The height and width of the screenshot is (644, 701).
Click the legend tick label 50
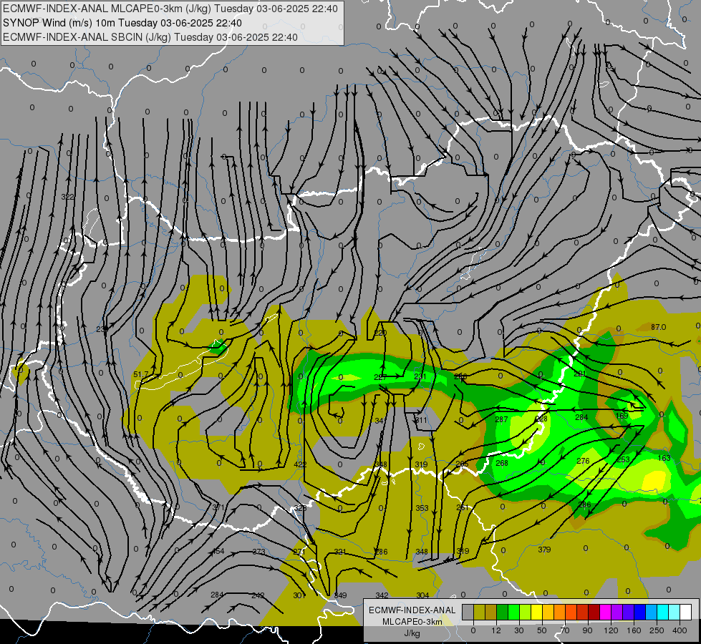541,630
